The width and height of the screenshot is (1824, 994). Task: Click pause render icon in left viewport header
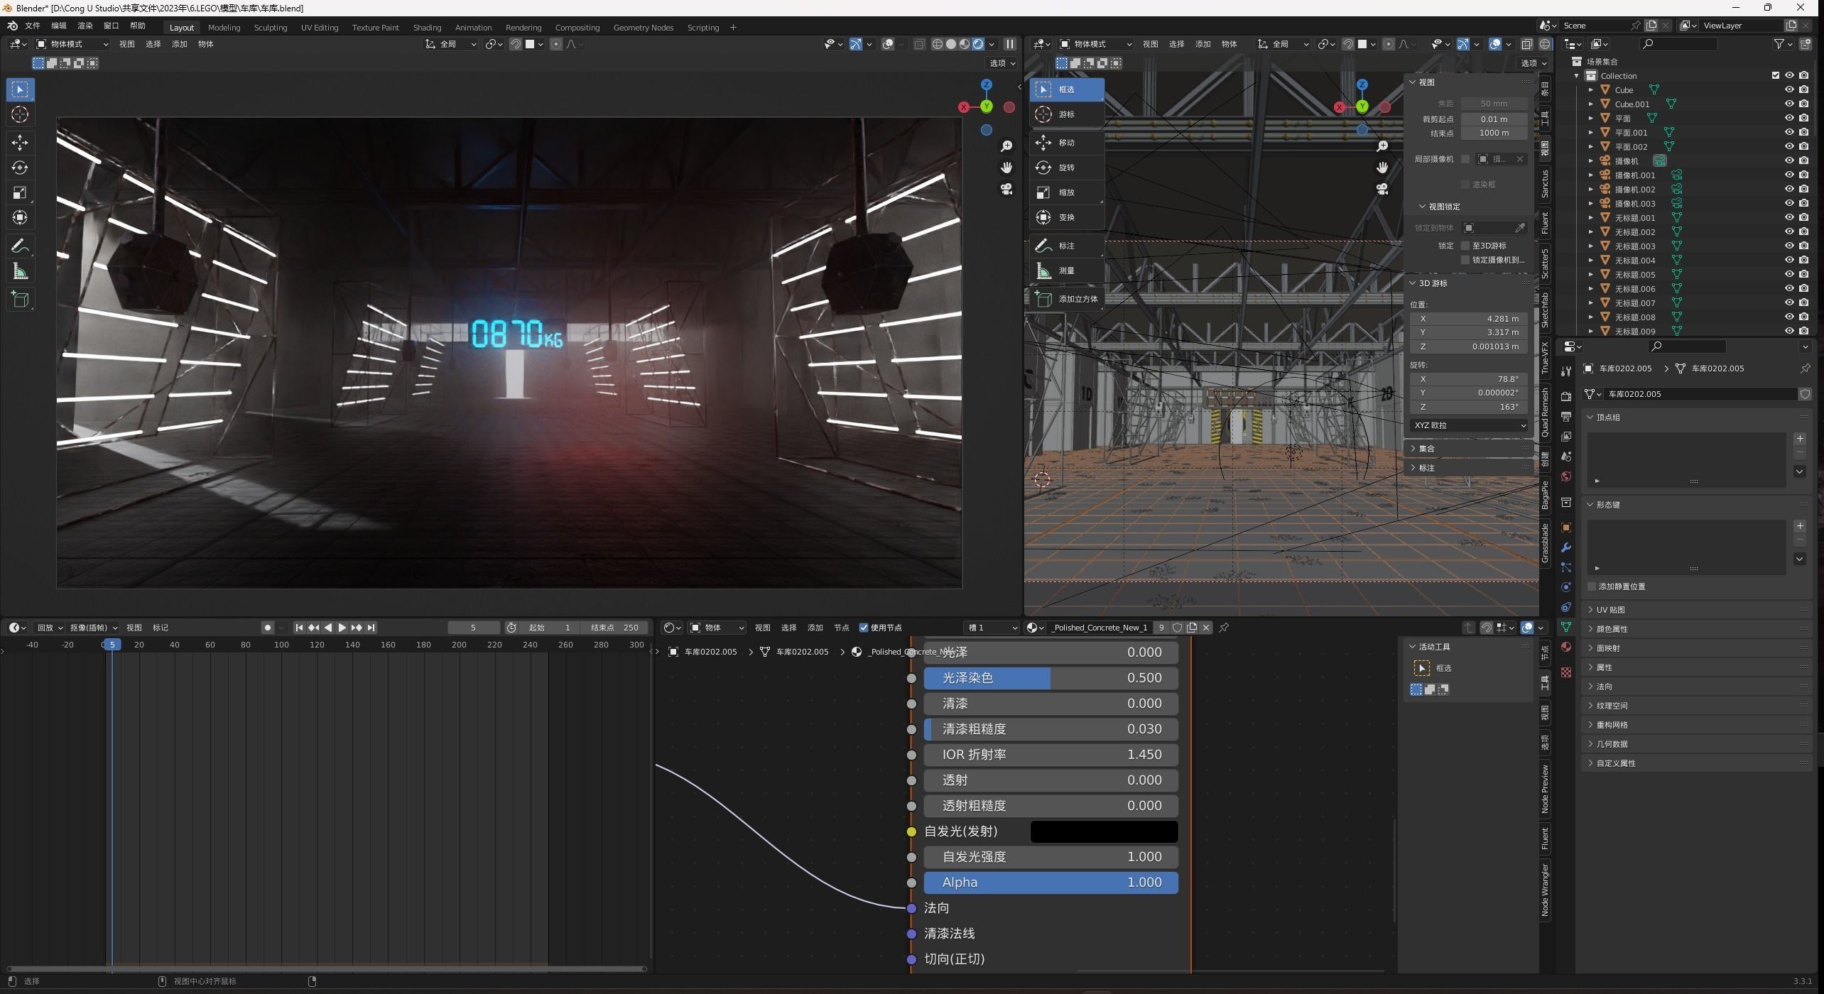coord(1009,44)
